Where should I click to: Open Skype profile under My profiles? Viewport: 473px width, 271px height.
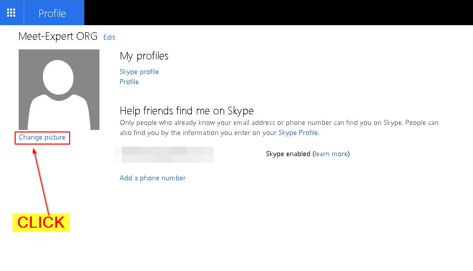pos(139,72)
